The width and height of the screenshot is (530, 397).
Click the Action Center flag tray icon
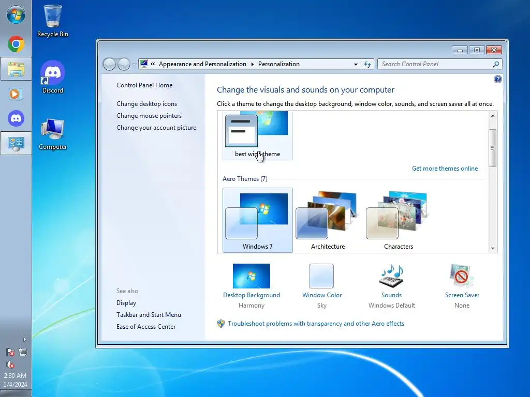pos(10,353)
